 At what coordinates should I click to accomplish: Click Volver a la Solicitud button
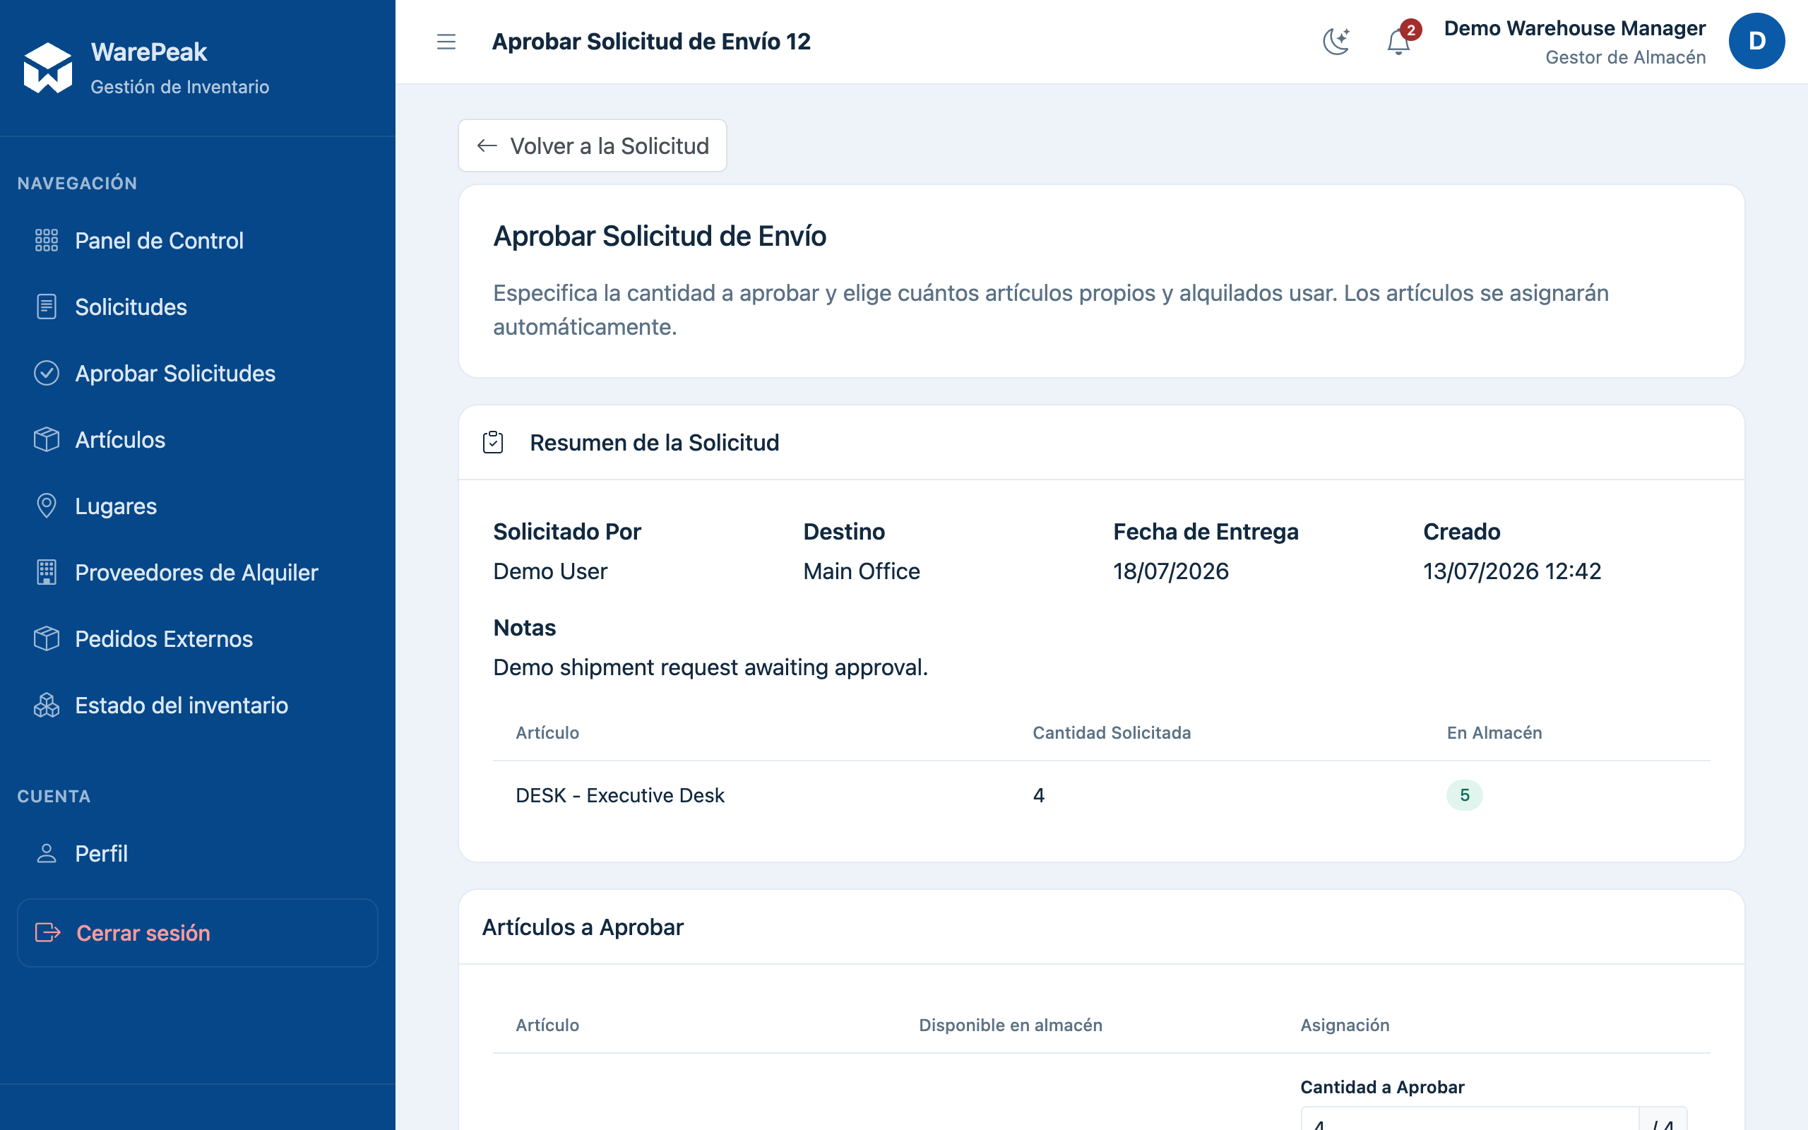click(x=593, y=145)
